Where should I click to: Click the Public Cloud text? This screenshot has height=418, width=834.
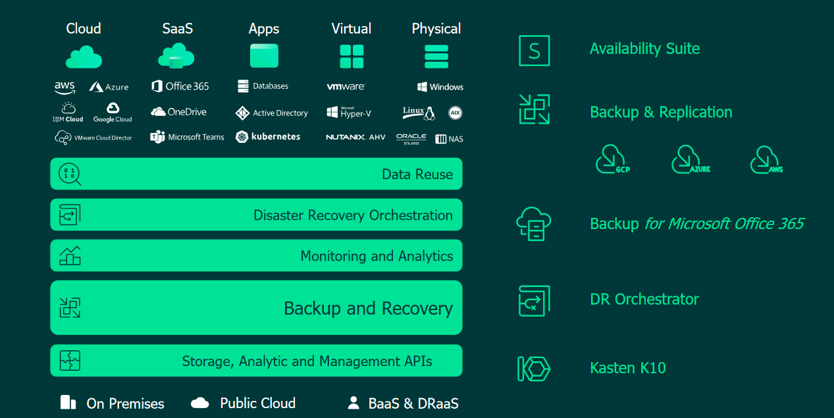pos(258,403)
